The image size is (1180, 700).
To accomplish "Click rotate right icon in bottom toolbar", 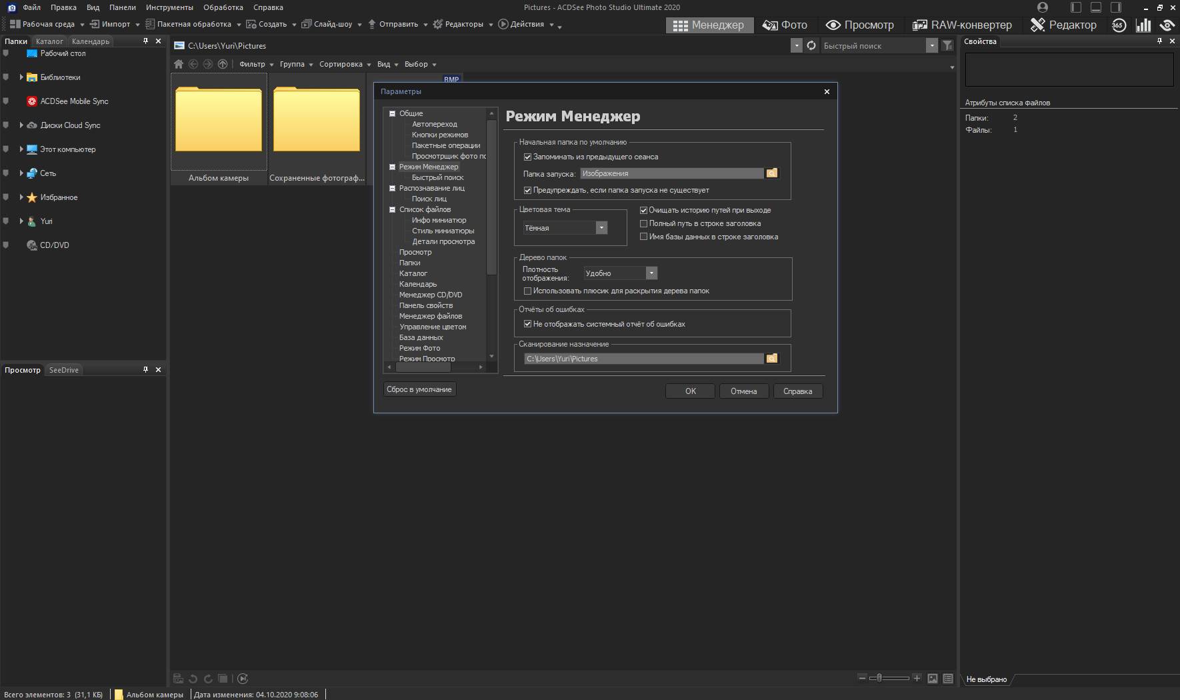I will pos(208,679).
